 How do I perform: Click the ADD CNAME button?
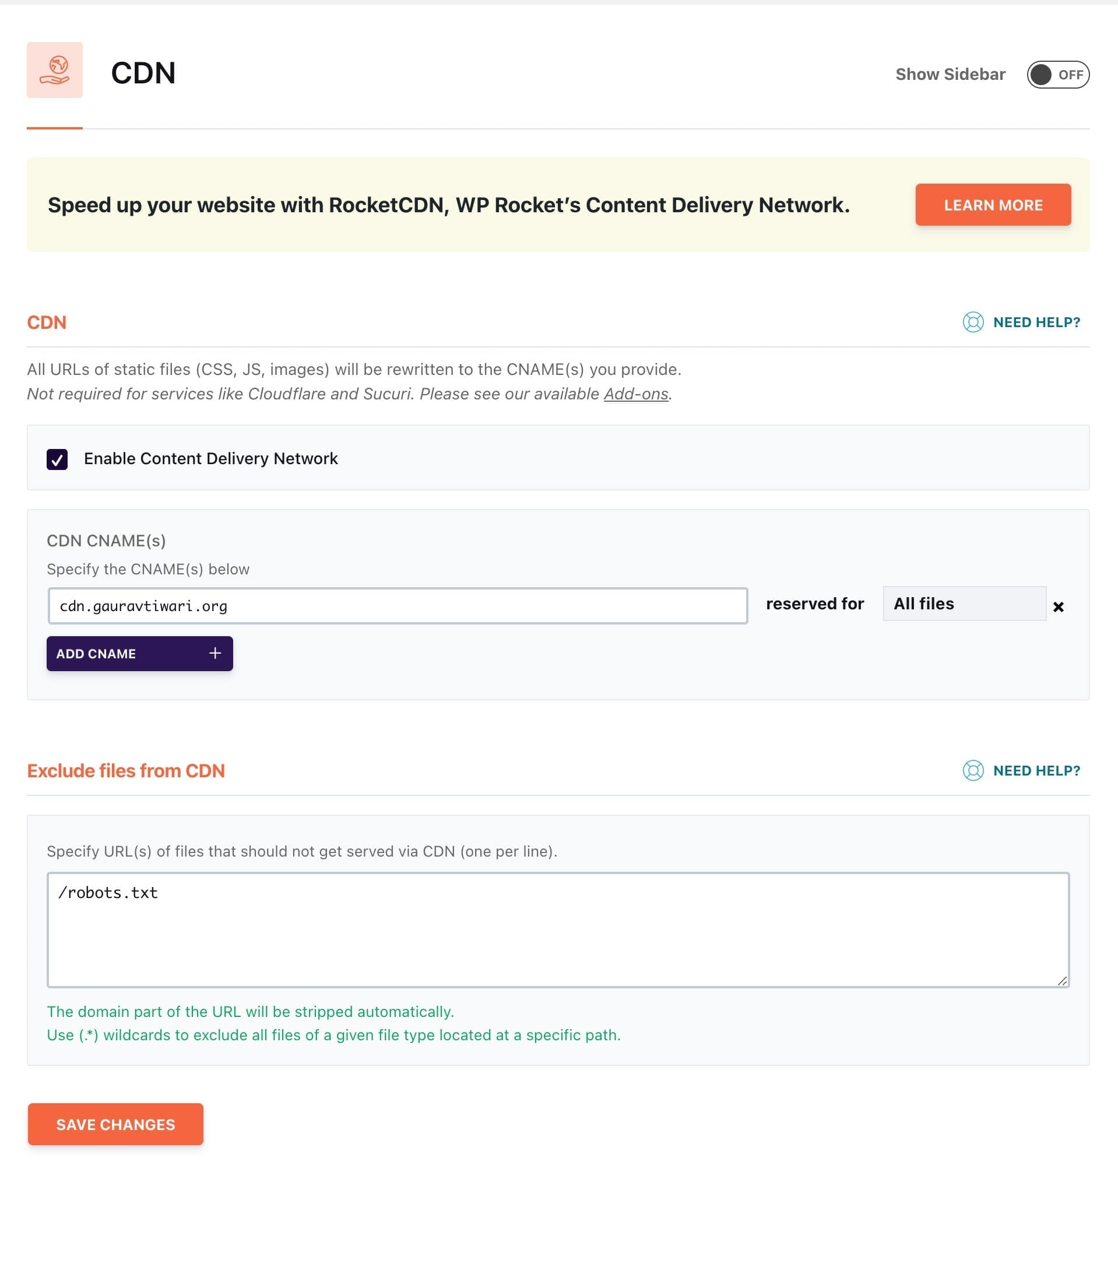(x=139, y=653)
